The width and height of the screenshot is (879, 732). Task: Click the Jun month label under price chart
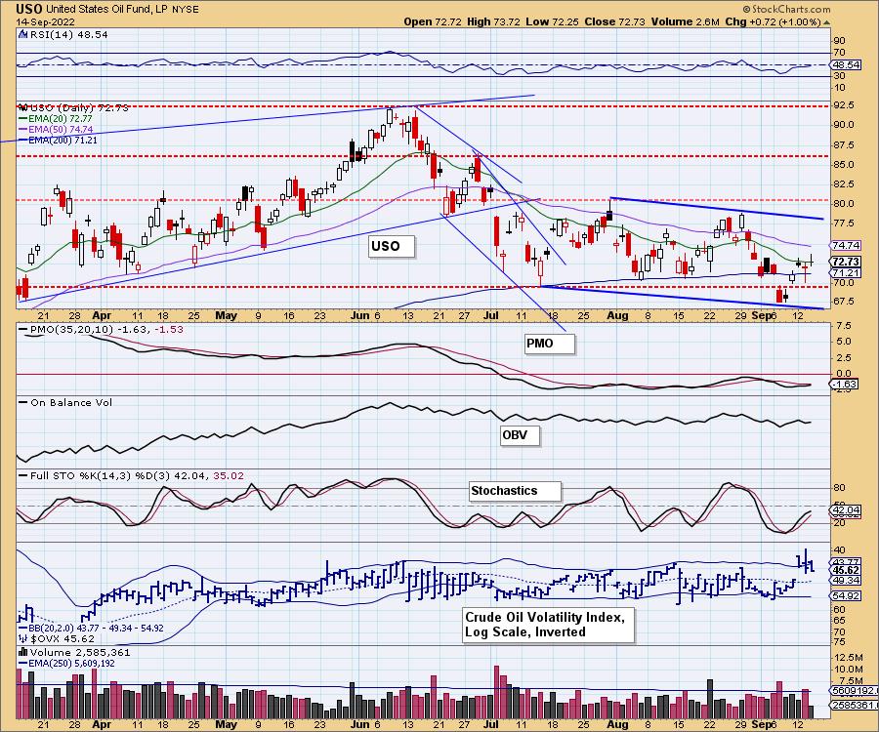(359, 315)
